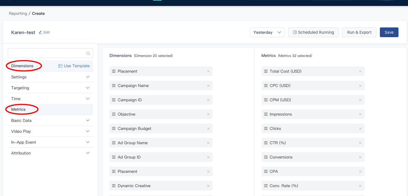Click the search magnifier icon in the sidebar

coord(88,53)
